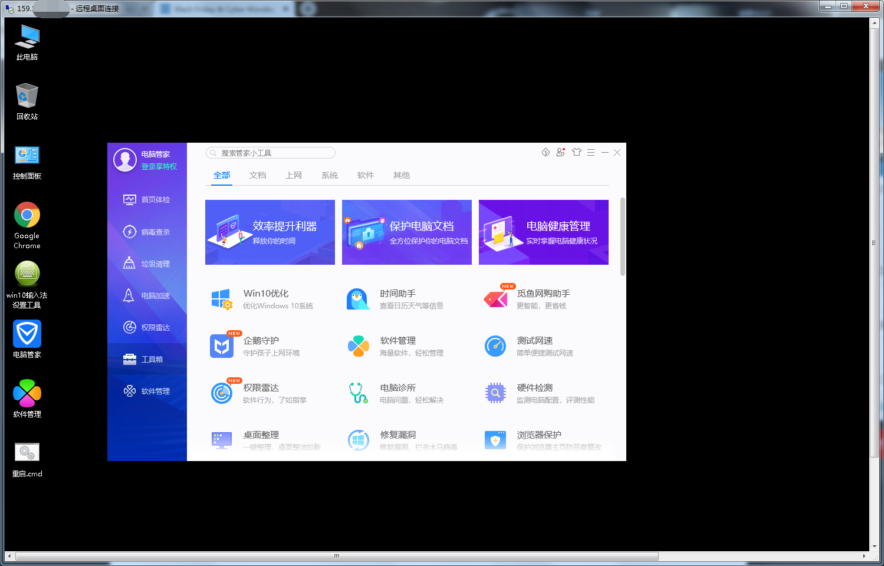Open the 保护电脑文档 banner
The height and width of the screenshot is (566, 884).
coord(407,232)
